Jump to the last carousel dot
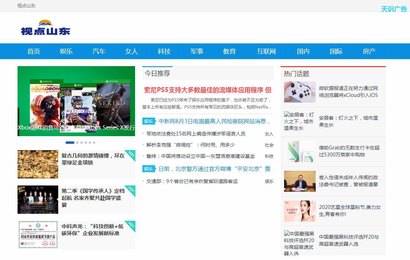Image resolution: width=410 pixels, height=260 pixels. point(94,142)
